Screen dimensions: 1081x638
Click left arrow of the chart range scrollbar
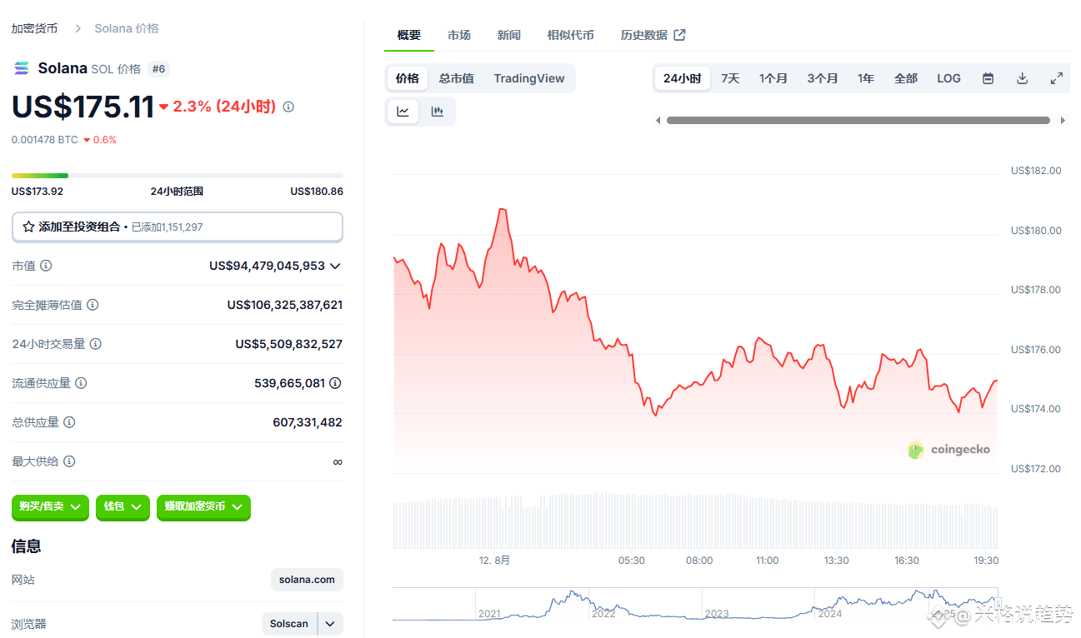tap(658, 121)
